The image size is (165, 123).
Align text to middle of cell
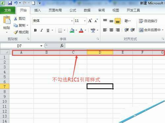(x=111, y=21)
